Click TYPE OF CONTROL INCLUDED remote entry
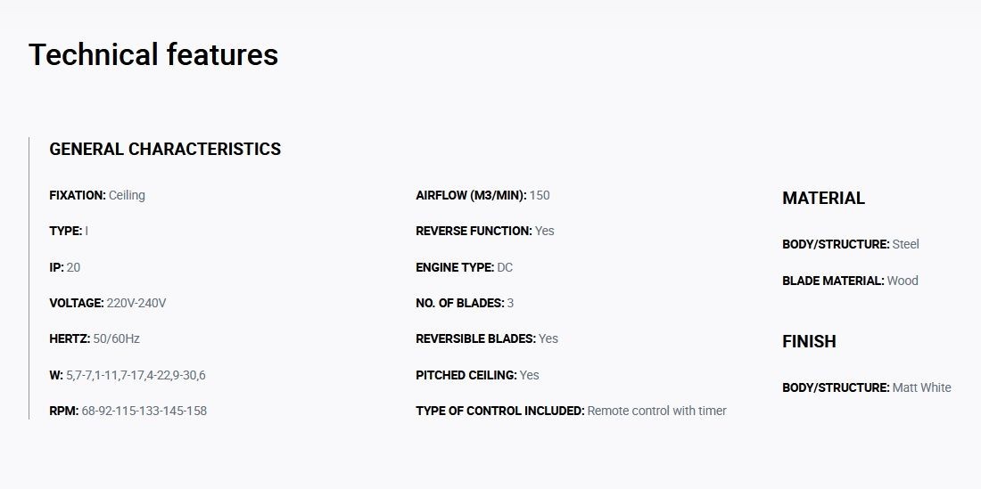The width and height of the screenshot is (981, 489). pos(571,411)
